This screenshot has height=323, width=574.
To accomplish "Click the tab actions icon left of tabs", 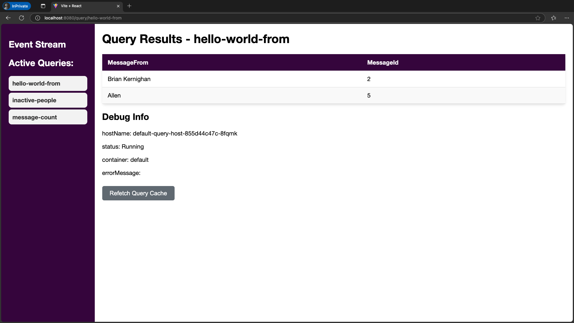I will tap(43, 6).
